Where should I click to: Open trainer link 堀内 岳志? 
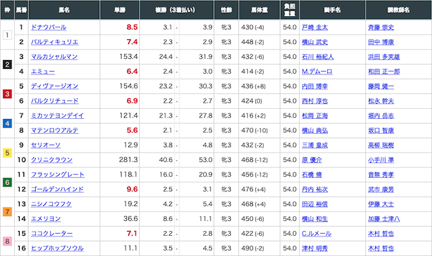(381, 116)
